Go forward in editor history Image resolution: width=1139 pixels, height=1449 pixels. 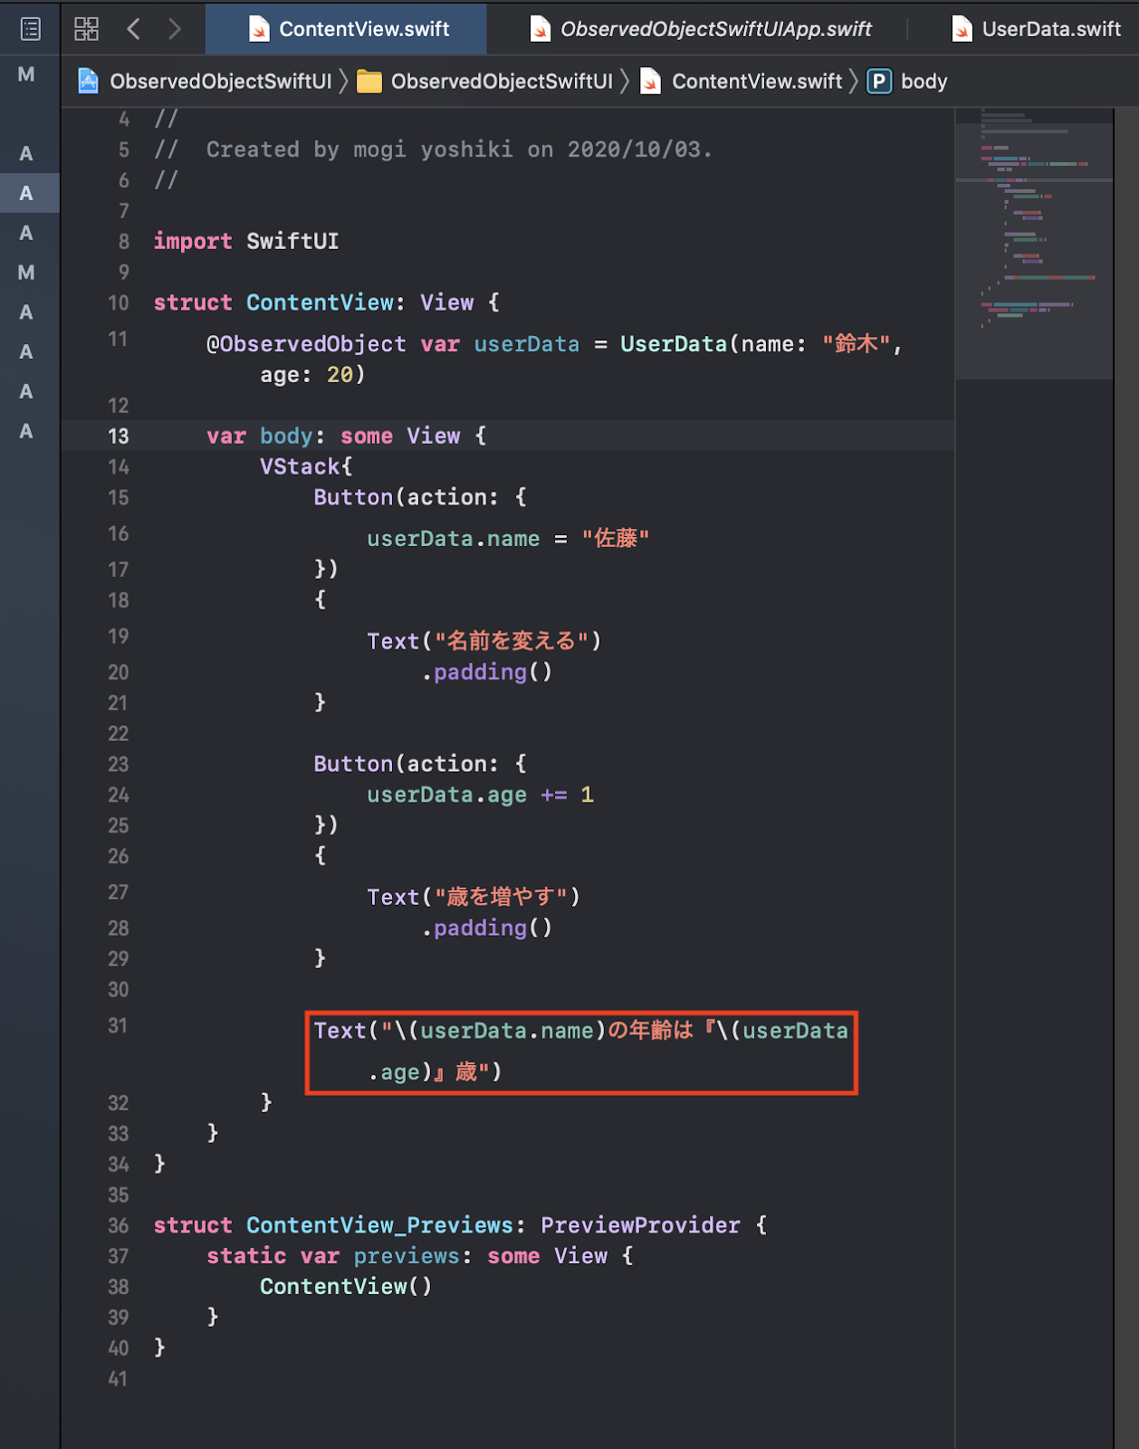[174, 29]
